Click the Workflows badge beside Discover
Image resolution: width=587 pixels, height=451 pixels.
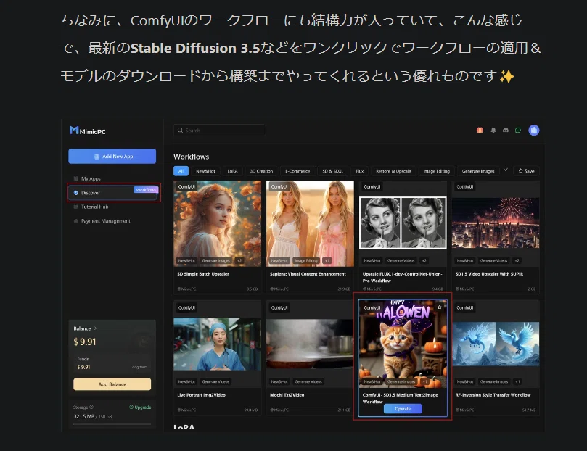146,190
